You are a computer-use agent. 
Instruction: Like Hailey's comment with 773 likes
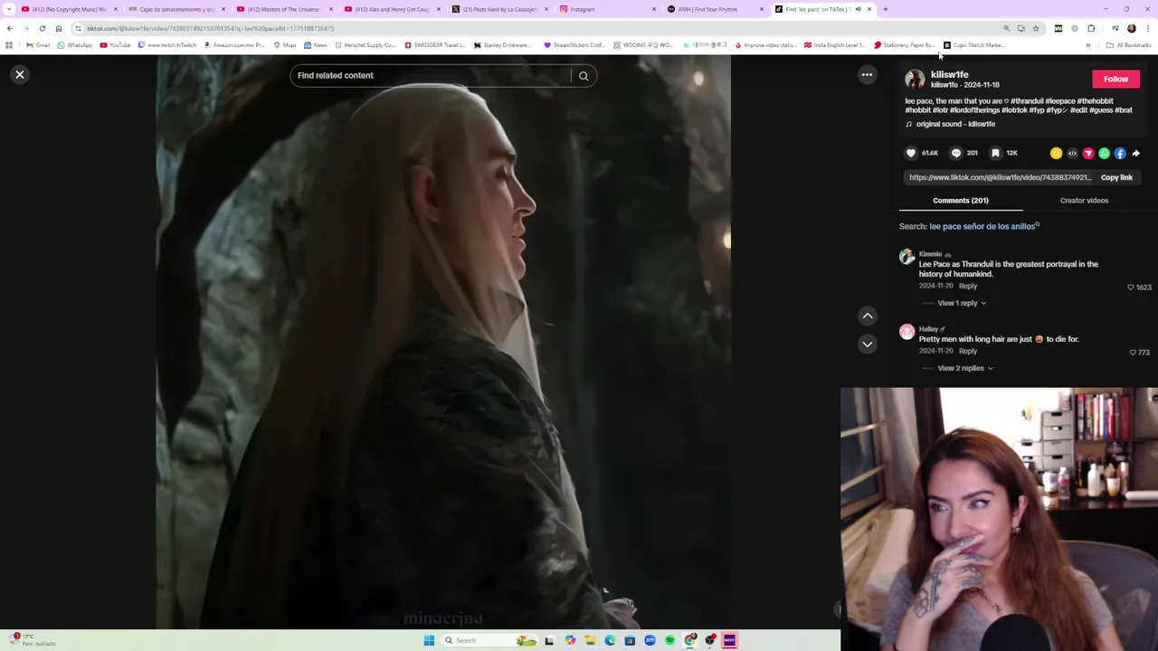[1133, 353]
